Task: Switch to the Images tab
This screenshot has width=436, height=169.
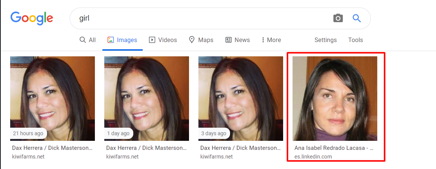Action: tap(122, 40)
